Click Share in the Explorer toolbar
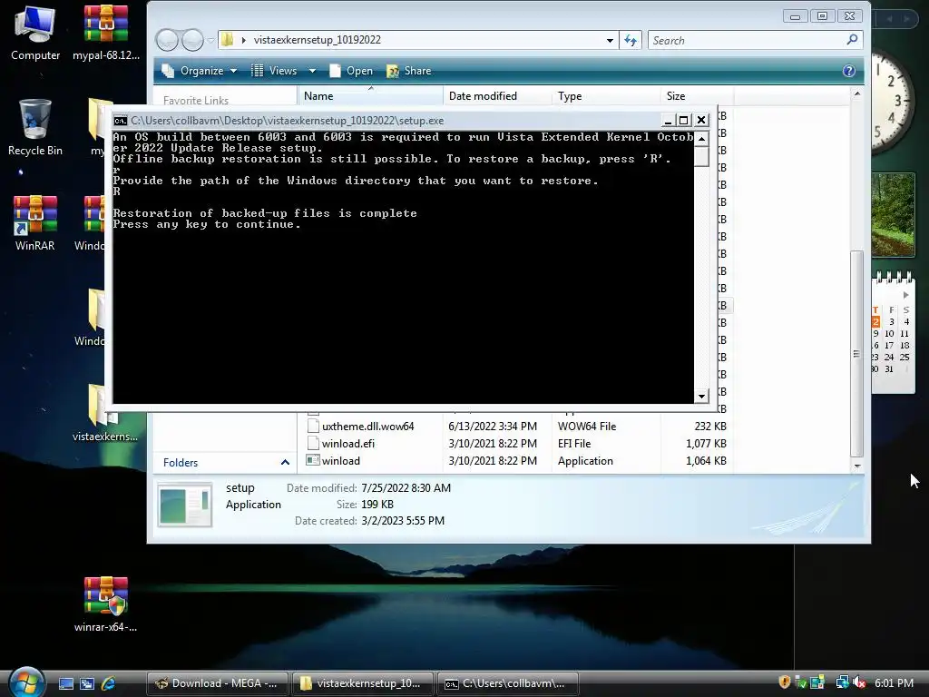The image size is (929, 697). pos(409,71)
